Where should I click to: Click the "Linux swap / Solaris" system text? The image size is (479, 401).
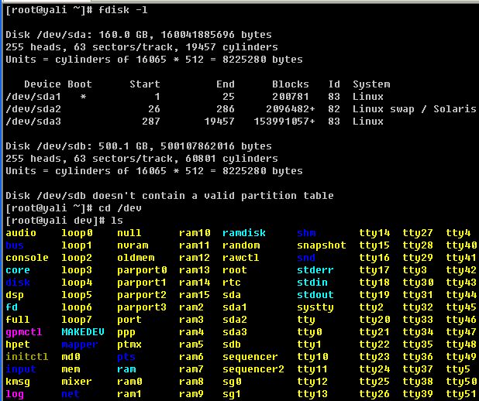click(x=414, y=109)
